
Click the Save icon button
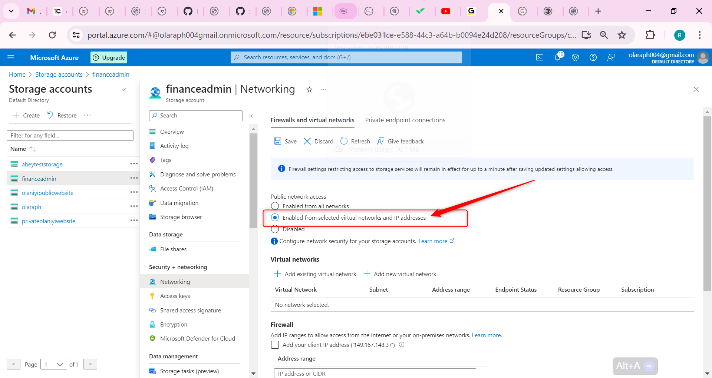pos(285,141)
